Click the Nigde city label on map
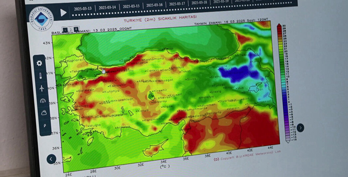348x177 pixels. pos(167,107)
